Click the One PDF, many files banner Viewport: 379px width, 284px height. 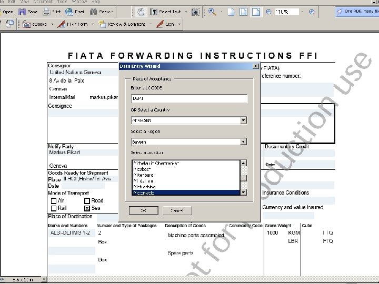click(357, 12)
